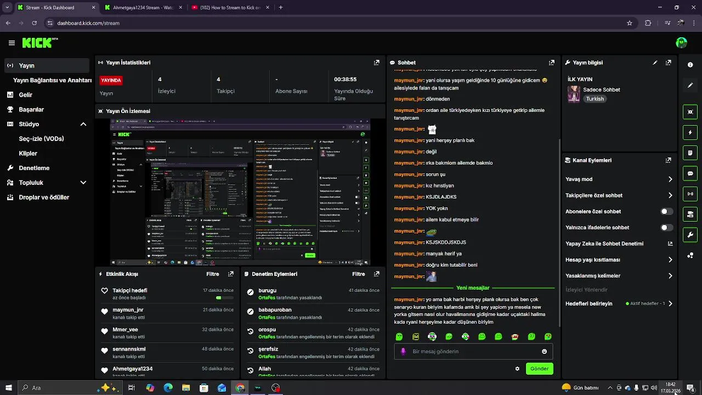Expand the Topluluk sidebar section
702x395 pixels.
(x=83, y=183)
